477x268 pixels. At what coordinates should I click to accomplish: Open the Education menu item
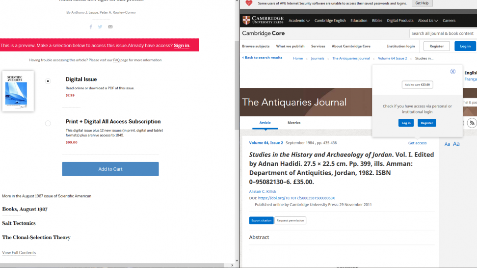[359, 21]
